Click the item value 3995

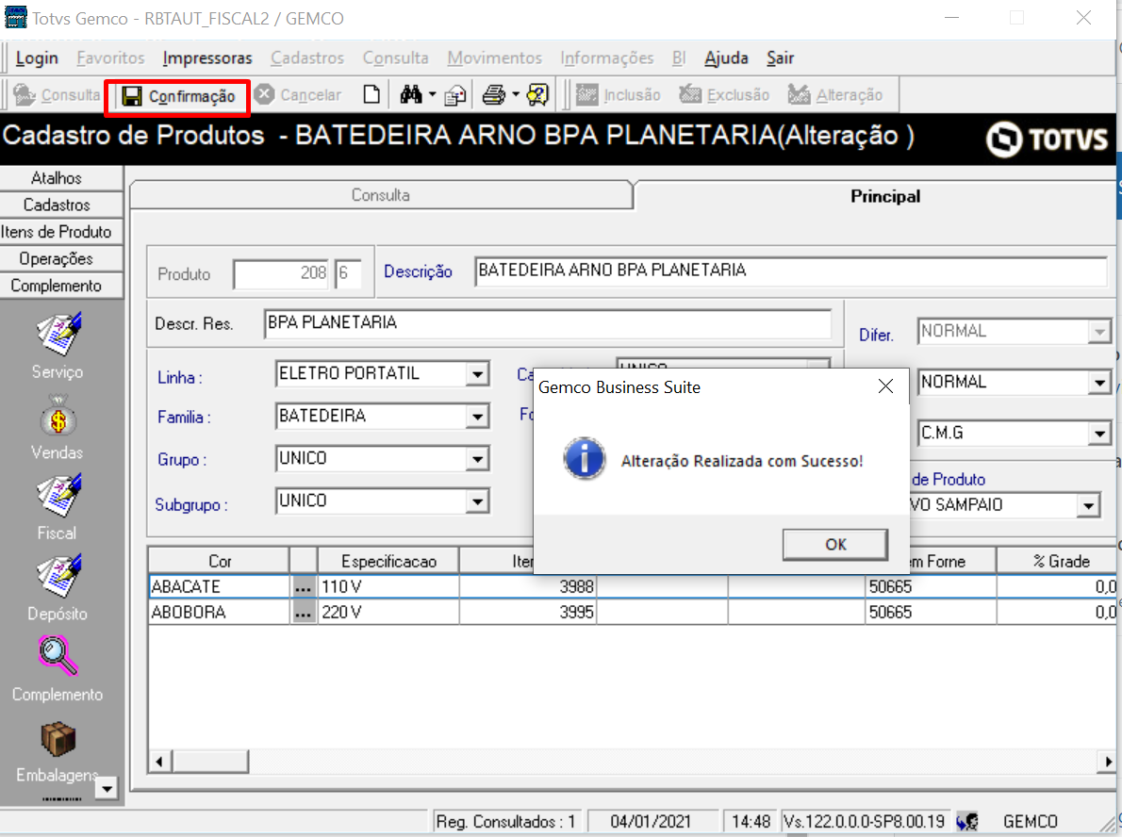pyautogui.click(x=528, y=613)
